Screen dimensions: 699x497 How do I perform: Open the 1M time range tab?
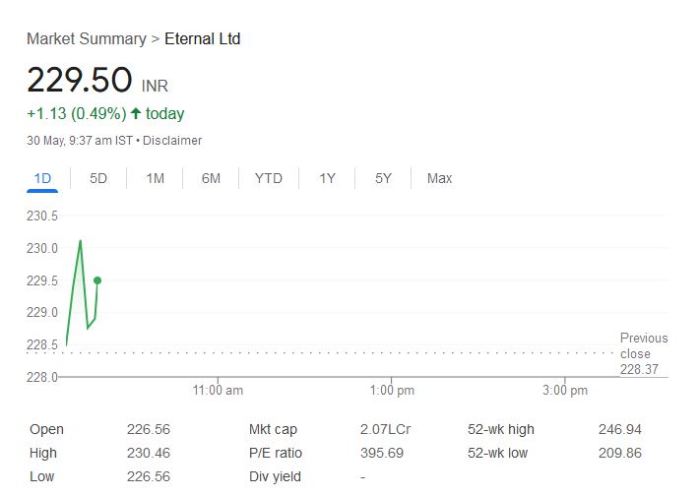click(155, 178)
